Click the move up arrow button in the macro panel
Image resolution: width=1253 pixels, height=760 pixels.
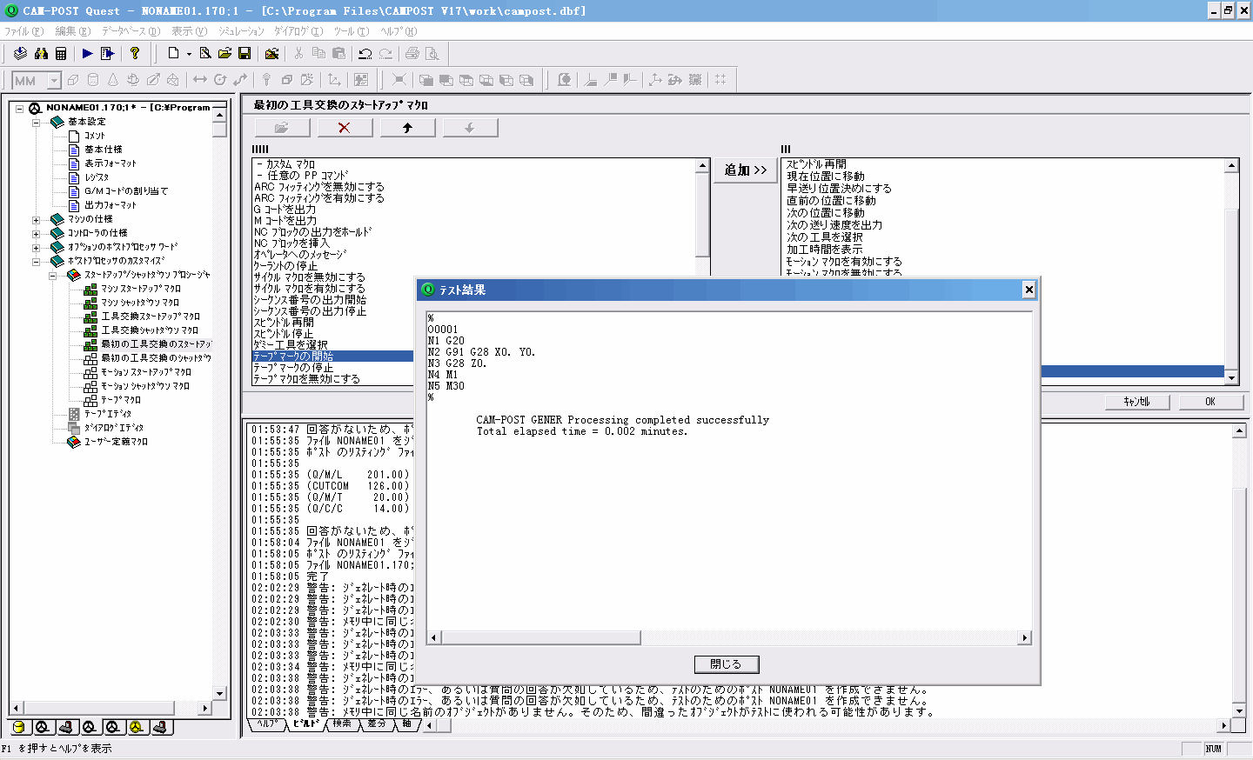(407, 128)
